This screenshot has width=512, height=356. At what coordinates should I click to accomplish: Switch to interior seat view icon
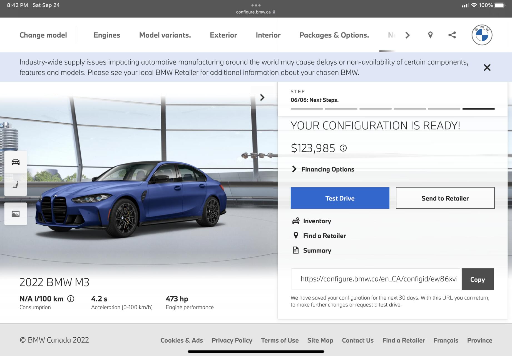point(16,185)
